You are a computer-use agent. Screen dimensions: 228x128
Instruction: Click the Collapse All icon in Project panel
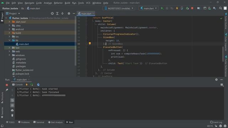pyautogui.click(x=62, y=14)
